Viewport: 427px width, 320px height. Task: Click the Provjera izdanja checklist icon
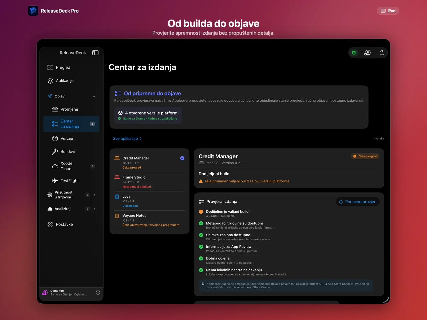(201, 202)
